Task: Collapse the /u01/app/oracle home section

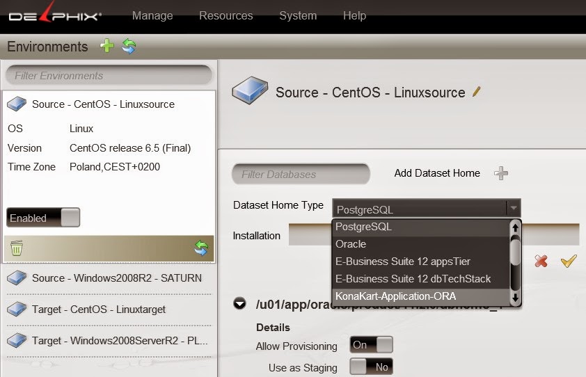Action: click(x=239, y=303)
